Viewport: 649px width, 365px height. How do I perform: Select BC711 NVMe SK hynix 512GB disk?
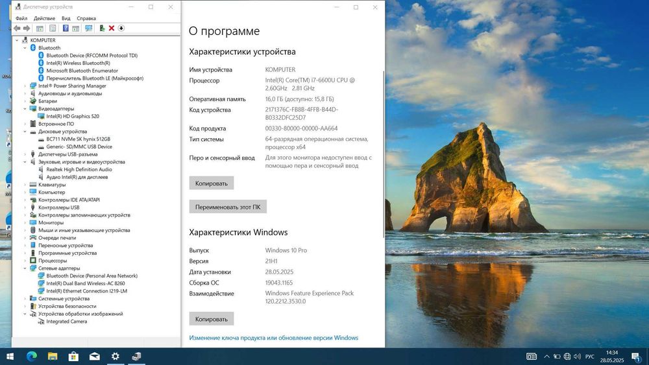click(78, 139)
